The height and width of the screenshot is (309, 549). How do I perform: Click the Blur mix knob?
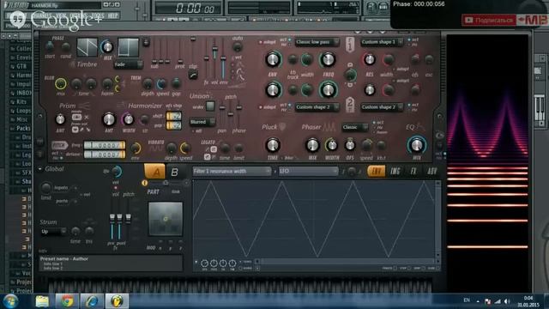(61, 84)
